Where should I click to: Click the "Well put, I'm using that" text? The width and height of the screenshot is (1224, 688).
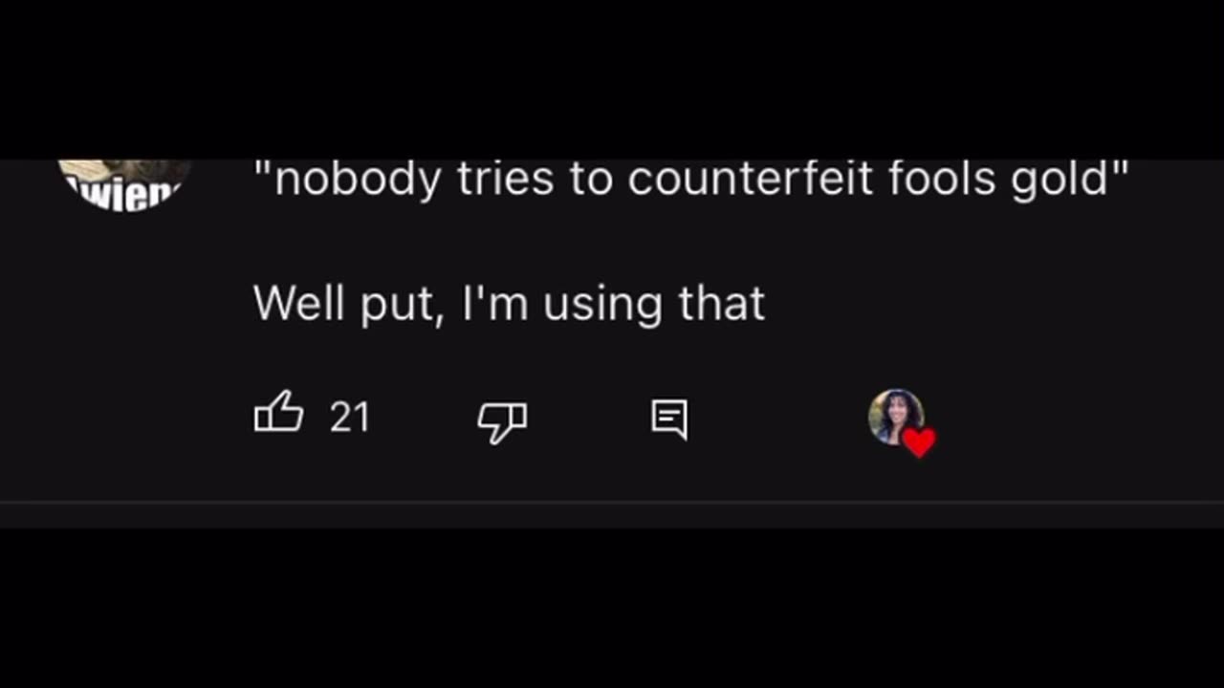[509, 304]
